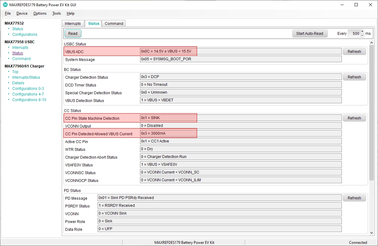The height and width of the screenshot is (246, 378).
Task: Click the Maxim app icon in title bar
Action: click(x=5, y=5)
